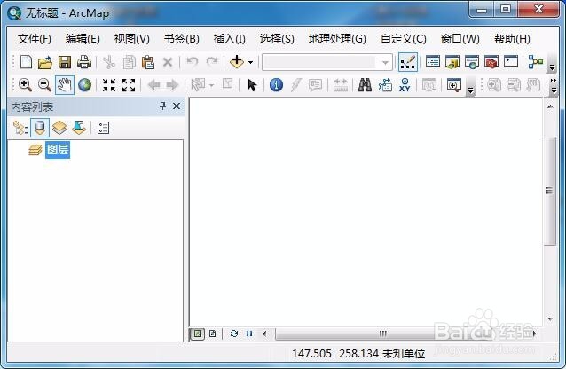Viewport: 566px width, 369px height.
Task: Open the Bookmarks menu 书签(B)
Action: (x=182, y=39)
